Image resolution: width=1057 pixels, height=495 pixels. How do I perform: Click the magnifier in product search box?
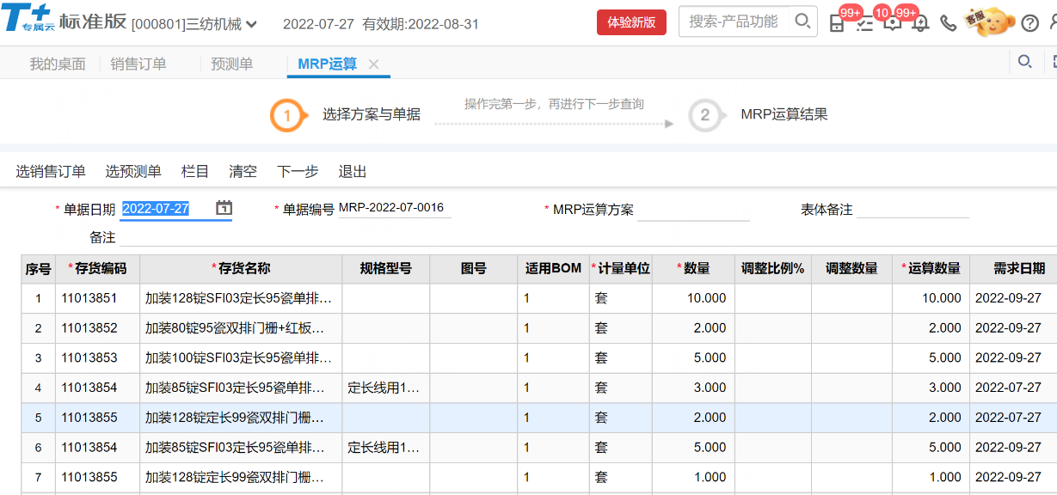pyautogui.click(x=802, y=21)
